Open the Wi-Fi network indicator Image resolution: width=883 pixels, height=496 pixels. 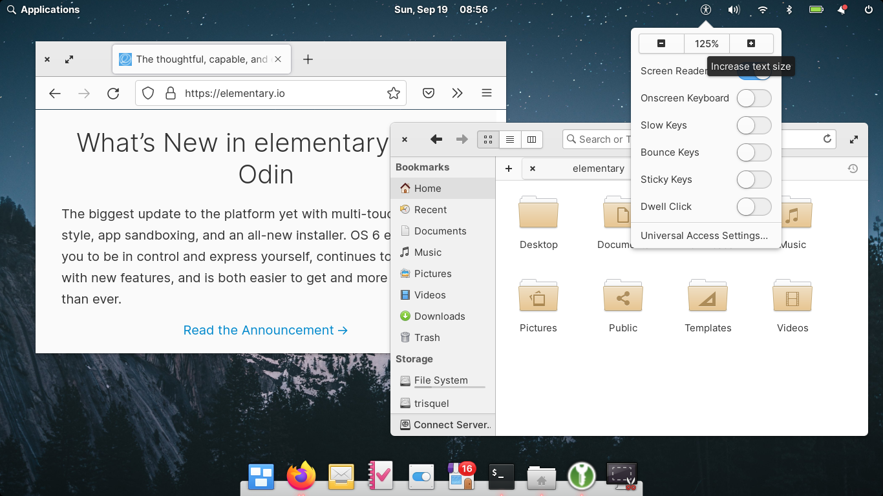pyautogui.click(x=763, y=10)
